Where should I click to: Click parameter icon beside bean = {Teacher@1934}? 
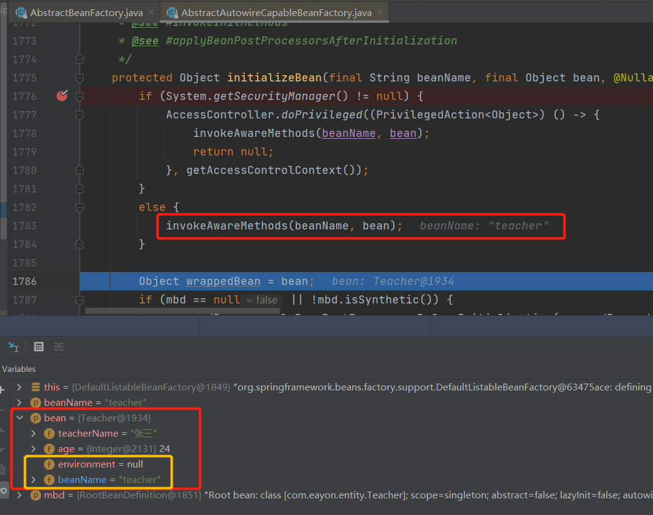pos(36,418)
